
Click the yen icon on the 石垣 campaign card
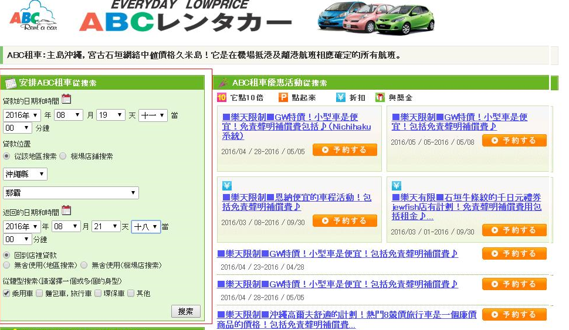point(397,186)
